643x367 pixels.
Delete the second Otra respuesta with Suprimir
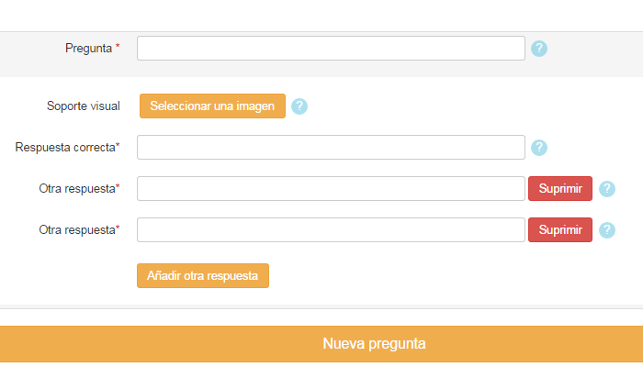[560, 230]
